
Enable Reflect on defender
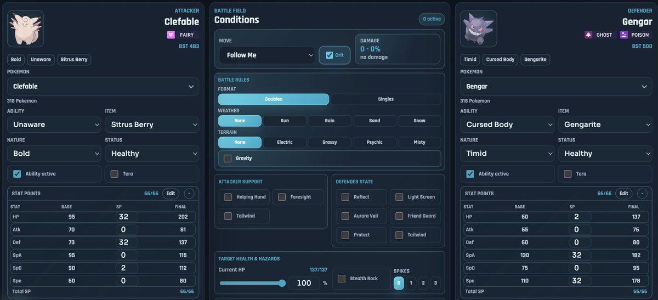point(345,197)
